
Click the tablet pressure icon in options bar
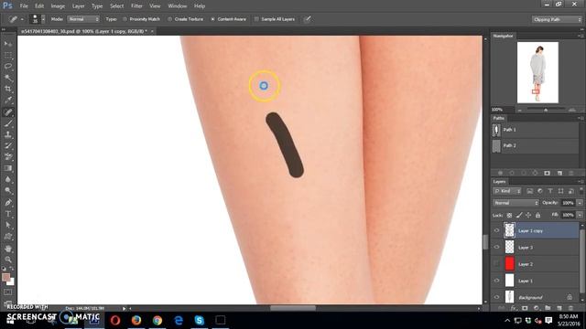pyautogui.click(x=308, y=19)
